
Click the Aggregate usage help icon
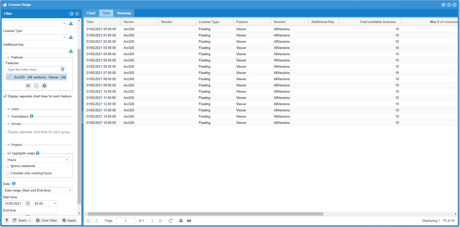point(38,153)
